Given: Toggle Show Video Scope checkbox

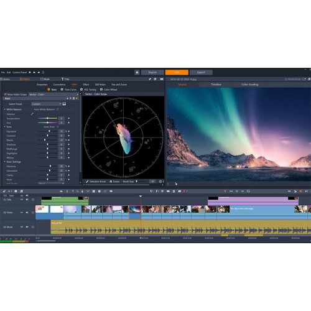Looking at the screenshot, I should pos(6,95).
